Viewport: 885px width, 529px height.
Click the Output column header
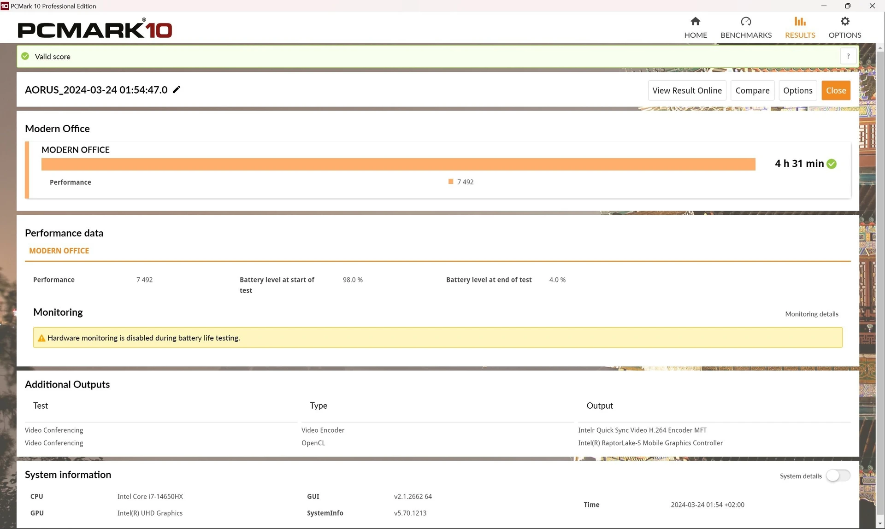coord(600,406)
